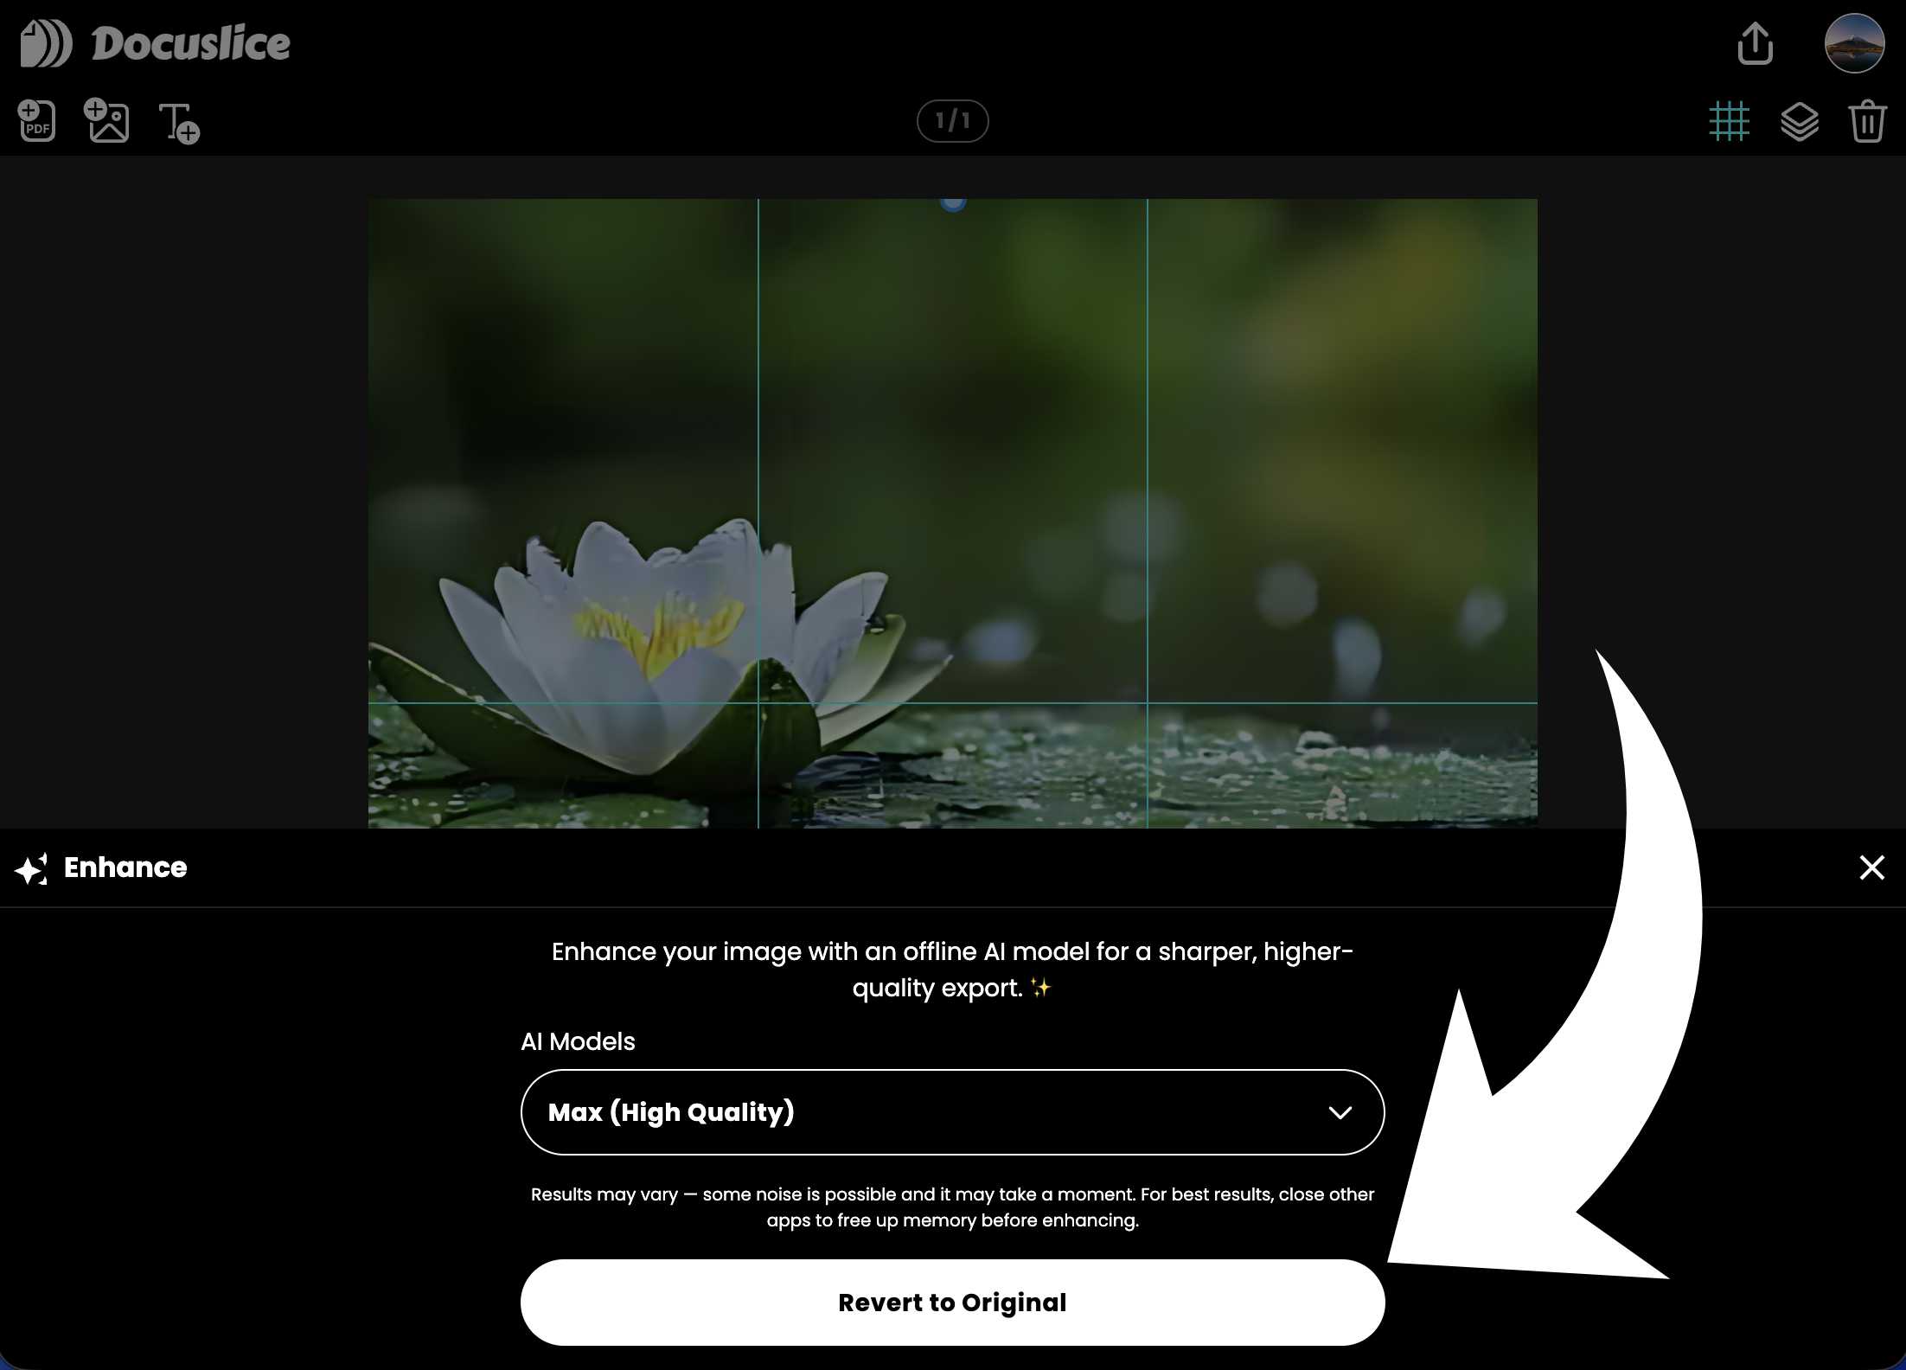Click the blue handle atop the image
The width and height of the screenshot is (1906, 1370).
click(952, 203)
